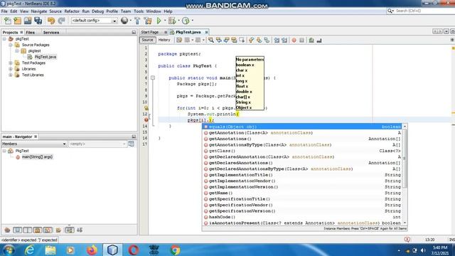Image resolution: width=455 pixels, height=256 pixels.
Task: Open Firefox from the taskbar
Action: 92,250
